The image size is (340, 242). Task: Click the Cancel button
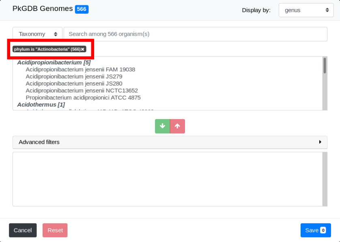point(23,230)
